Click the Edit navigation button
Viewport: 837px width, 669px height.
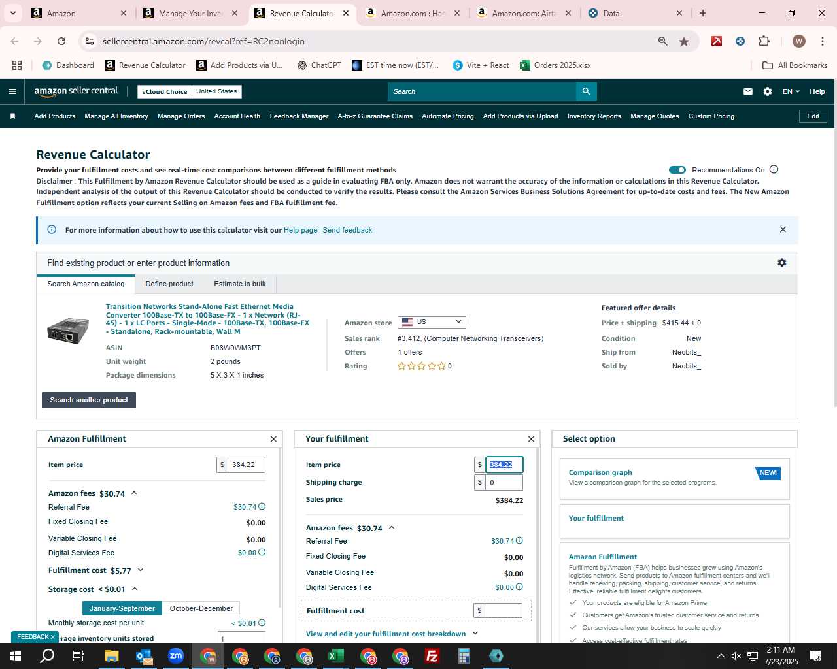(x=813, y=116)
